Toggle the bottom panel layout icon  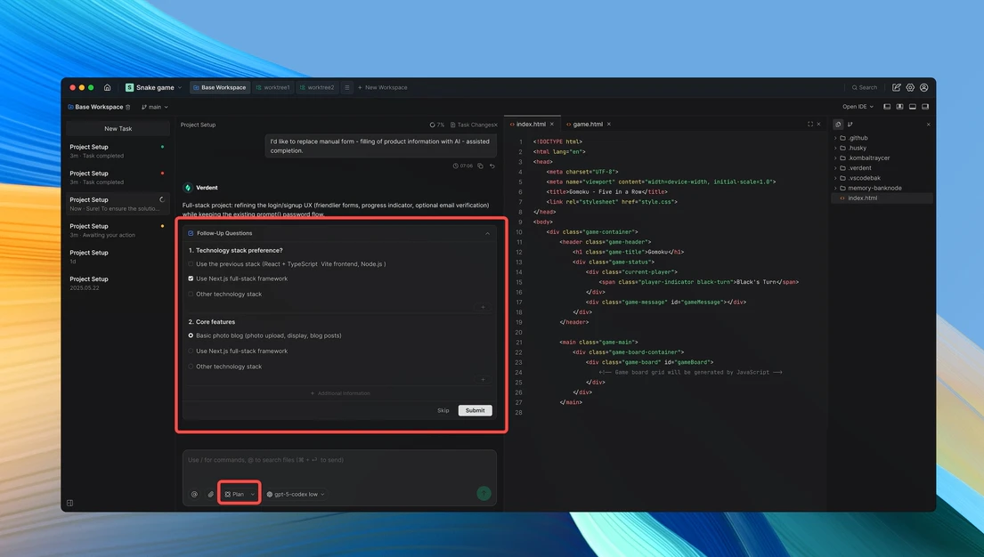913,107
